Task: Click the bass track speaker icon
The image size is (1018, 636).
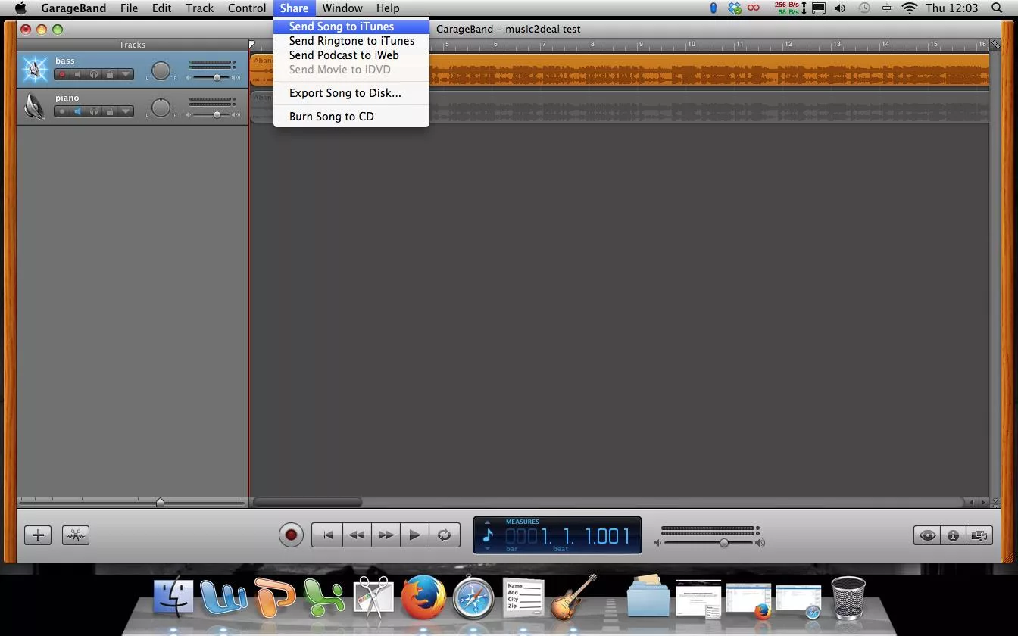Action: tap(77, 73)
